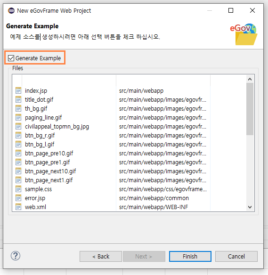Click path src/main/webapp/WEB-INF of web.xml

(x=154, y=207)
